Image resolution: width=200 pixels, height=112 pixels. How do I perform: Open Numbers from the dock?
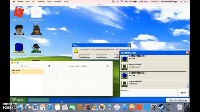(x=94, y=107)
